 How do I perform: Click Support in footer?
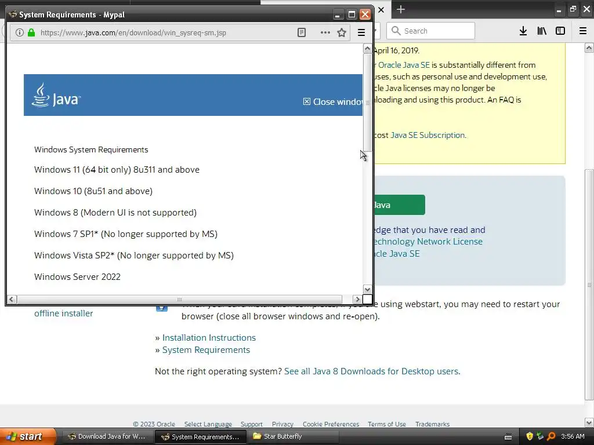click(x=252, y=424)
